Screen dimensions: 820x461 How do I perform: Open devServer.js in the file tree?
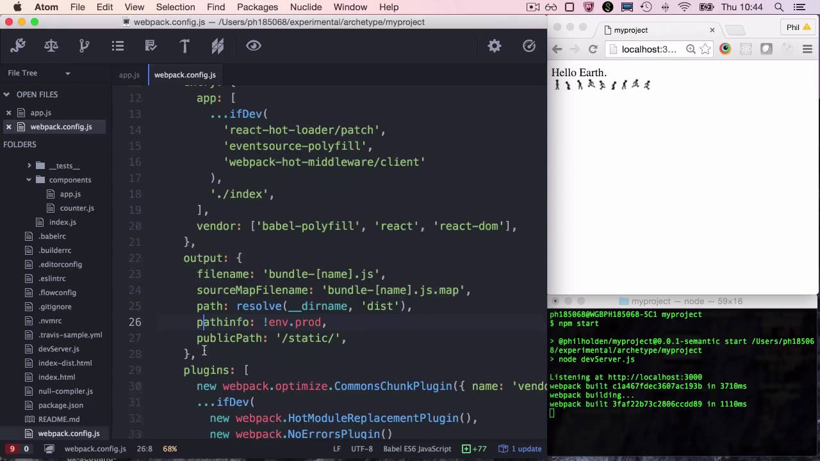(x=58, y=349)
